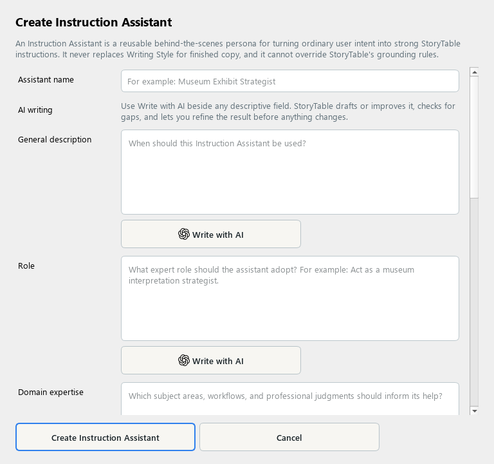Click the 'Domain expertise' label
The height and width of the screenshot is (464, 494).
[x=51, y=392]
